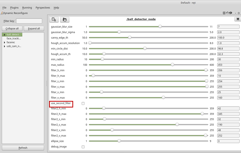Screen dimensions: 241x153
Task: Click the max_radius slider handle
Action: (172, 64)
